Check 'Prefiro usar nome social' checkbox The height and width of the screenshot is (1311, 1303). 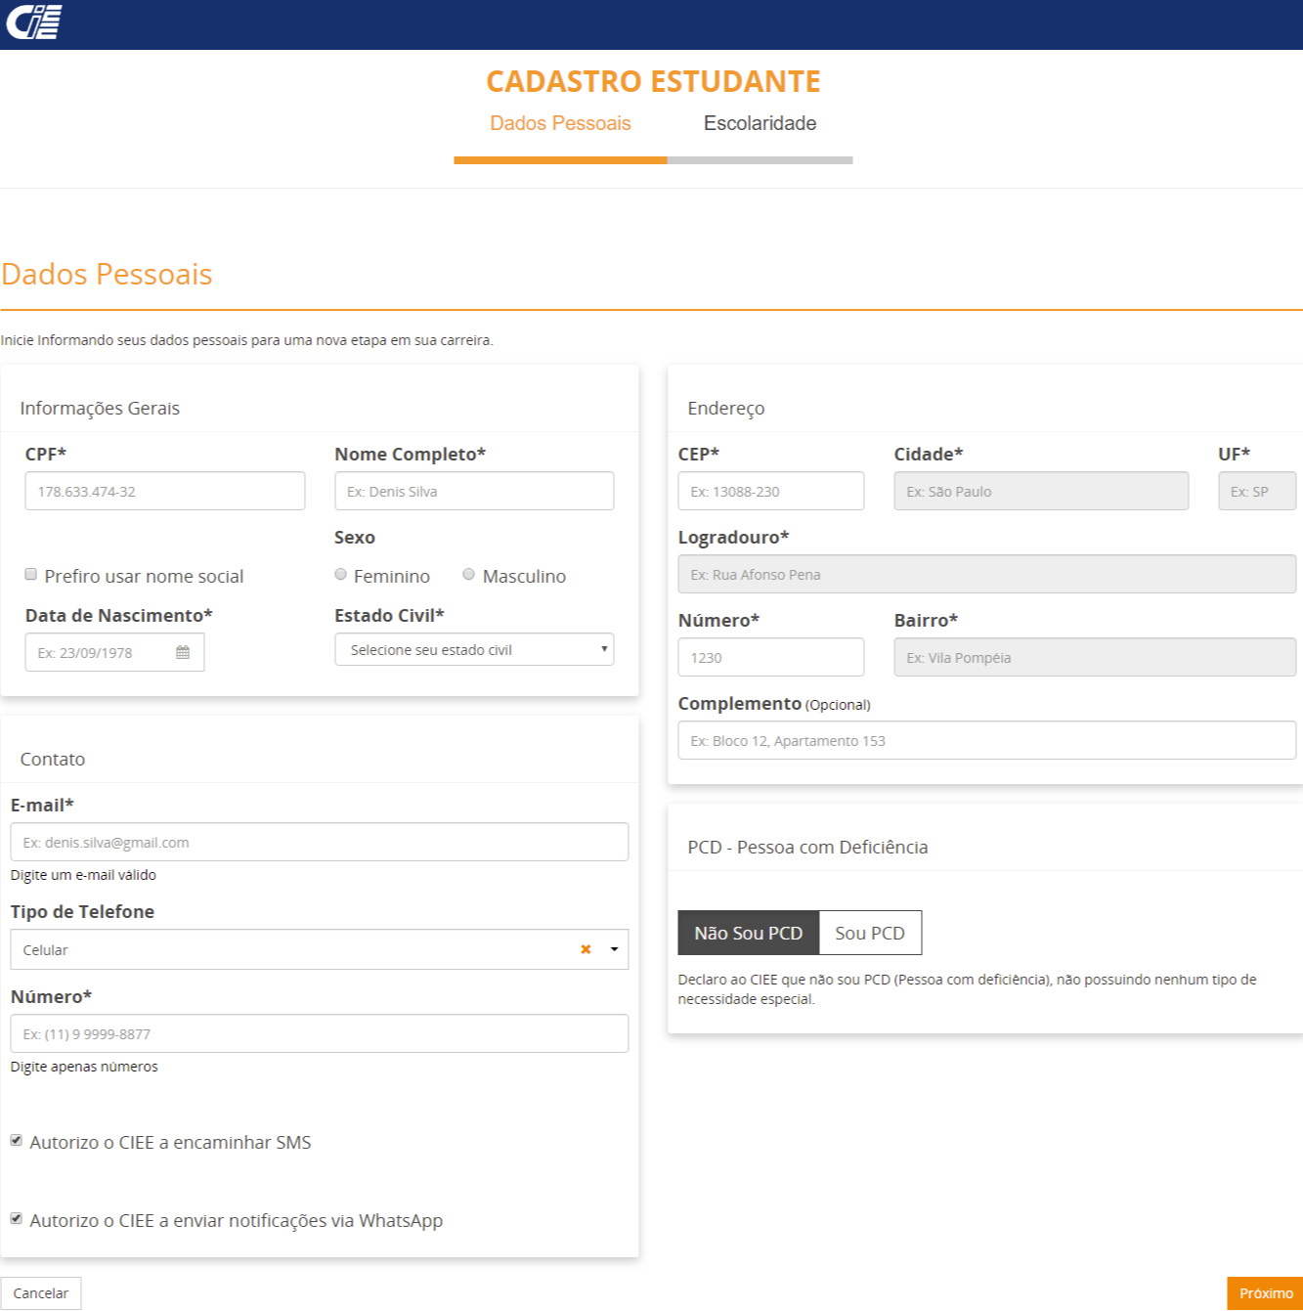31,575
